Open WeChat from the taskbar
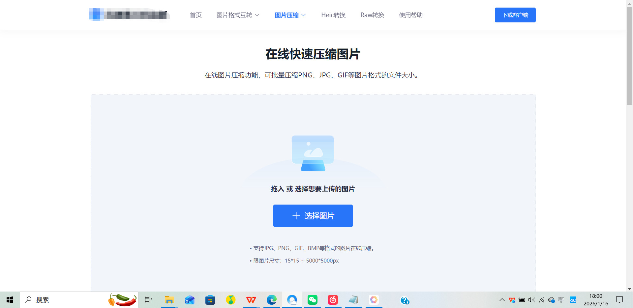The height and width of the screenshot is (308, 633). coord(312,300)
